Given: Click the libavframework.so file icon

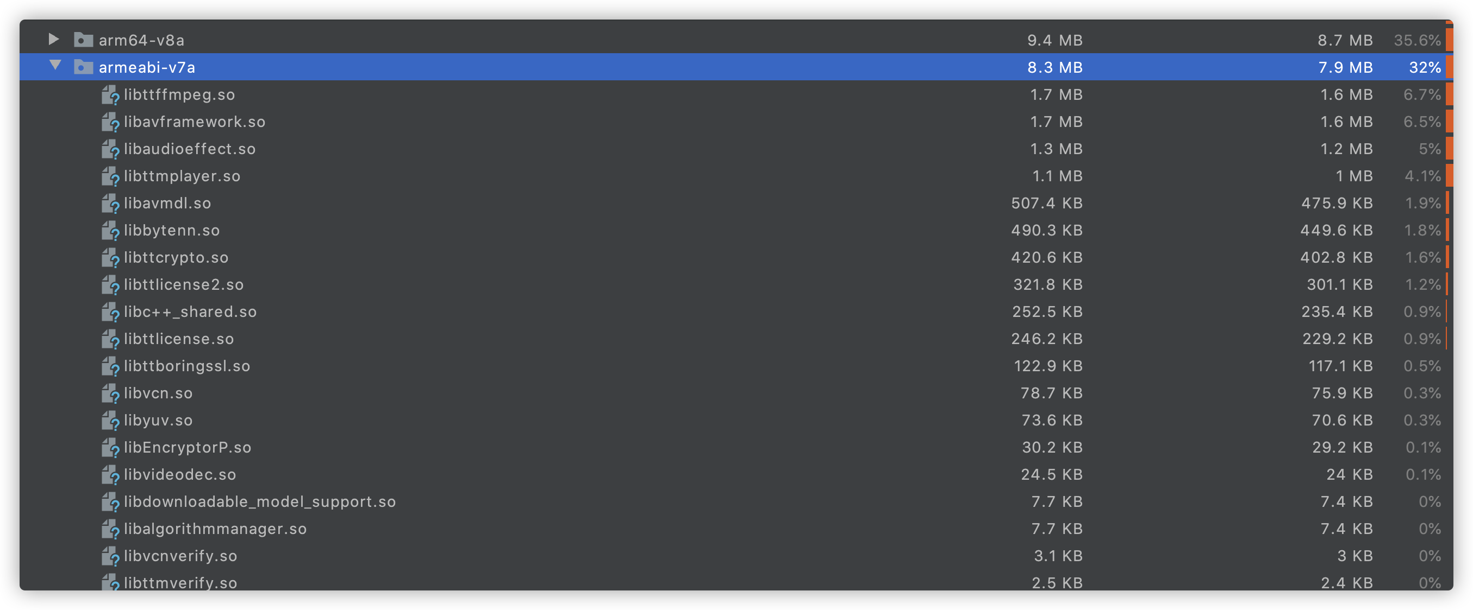Looking at the screenshot, I should point(110,122).
